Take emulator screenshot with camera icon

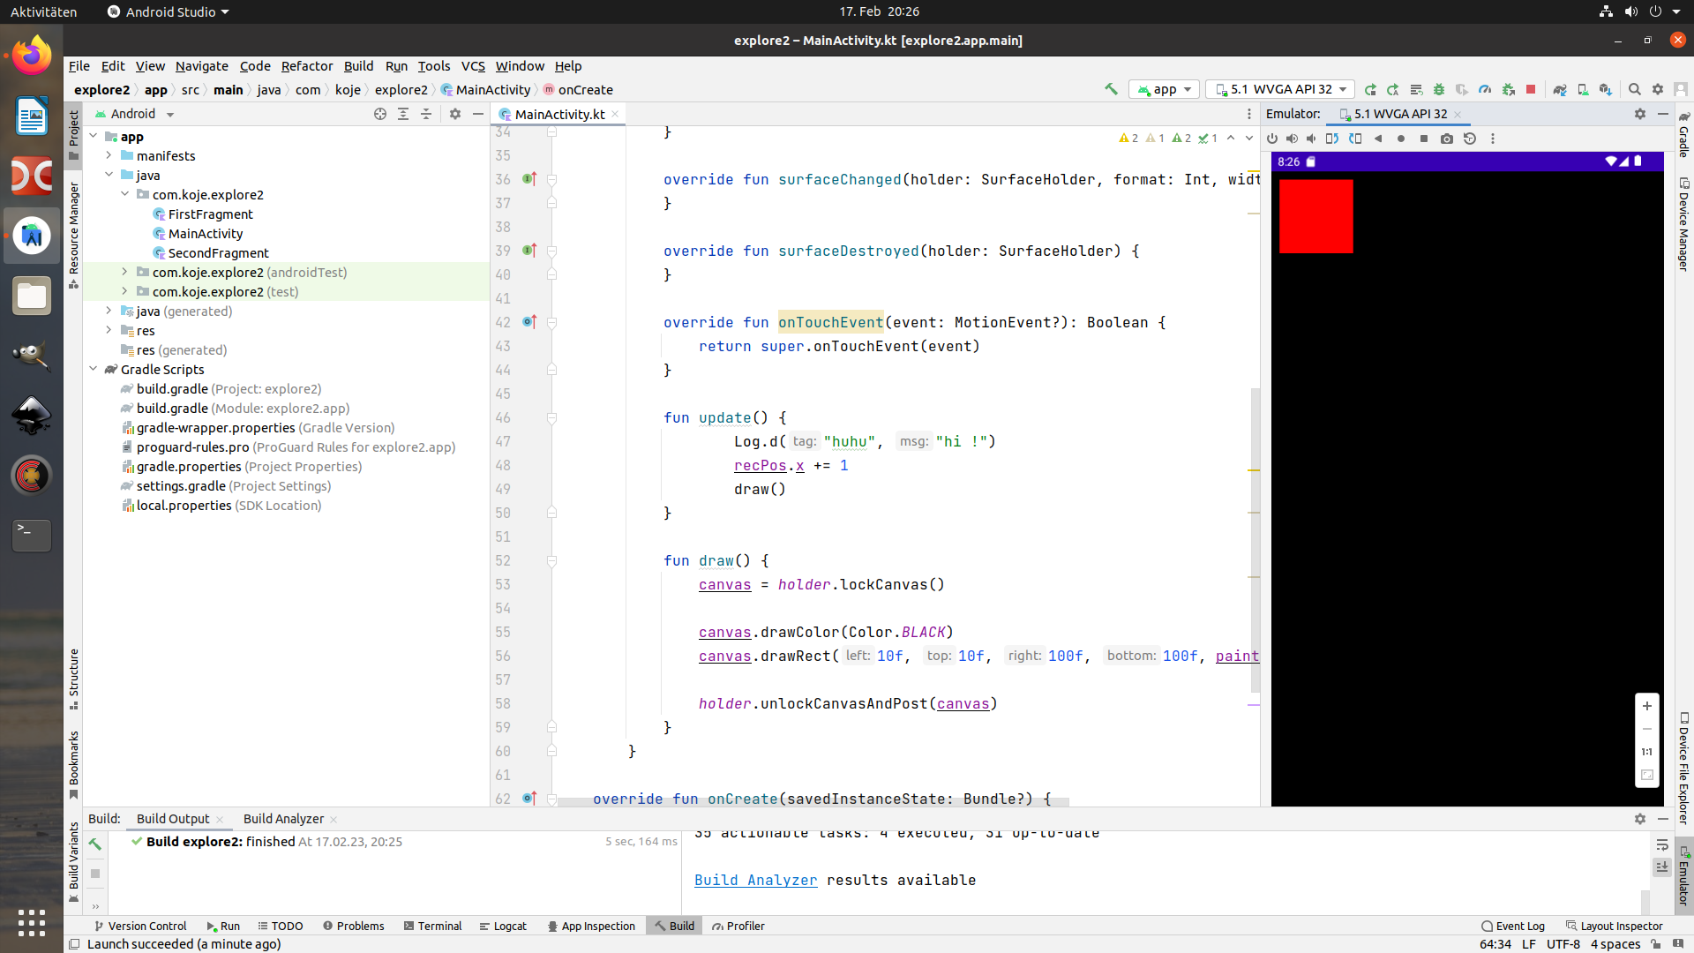click(1447, 139)
